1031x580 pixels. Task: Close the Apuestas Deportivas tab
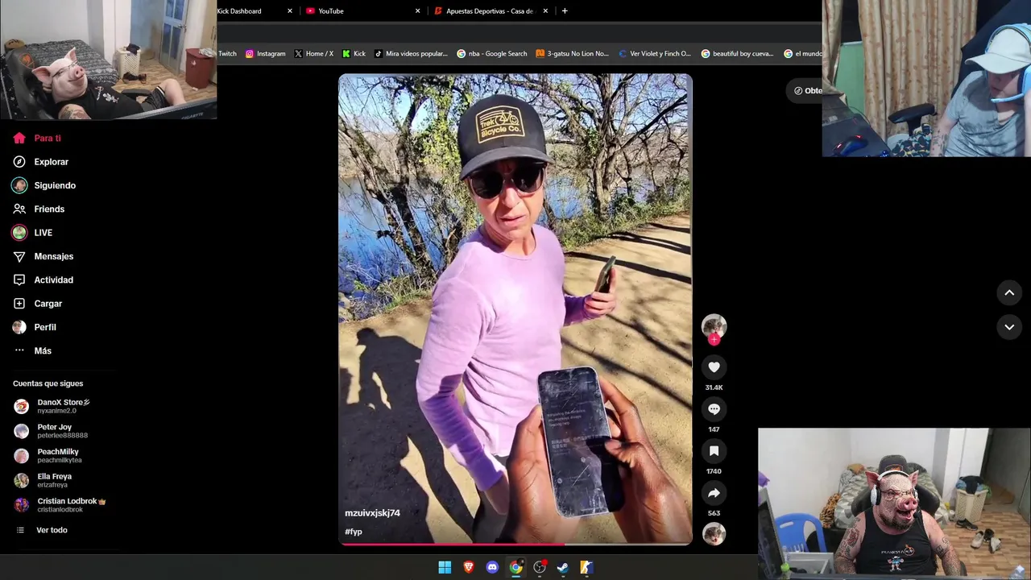click(545, 11)
